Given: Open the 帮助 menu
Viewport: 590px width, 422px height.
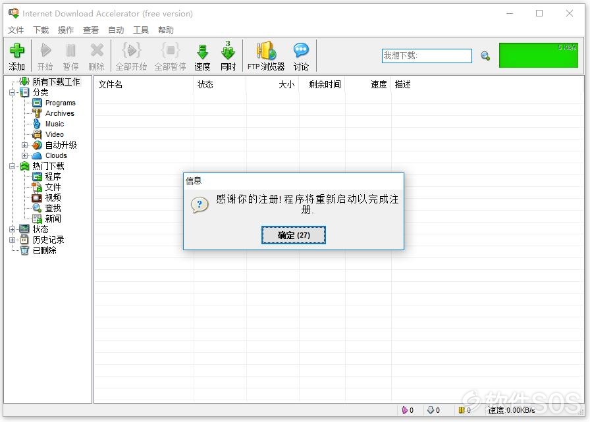Looking at the screenshot, I should pyautogui.click(x=165, y=30).
